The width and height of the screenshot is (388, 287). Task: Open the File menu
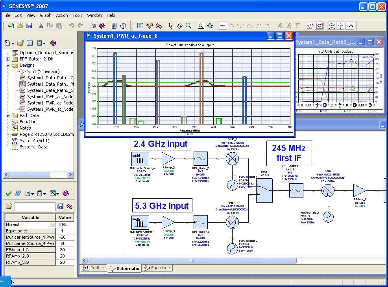[x=7, y=15]
